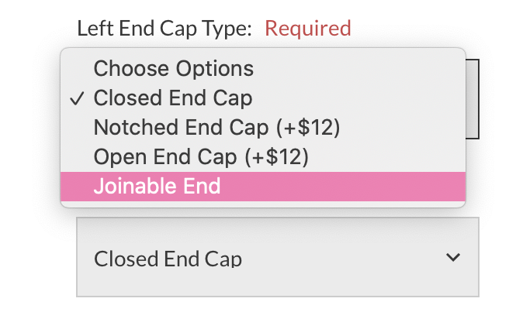The image size is (509, 319).
Task: Expand the gray dropdown showing Closed End Cap
Action: point(277,257)
